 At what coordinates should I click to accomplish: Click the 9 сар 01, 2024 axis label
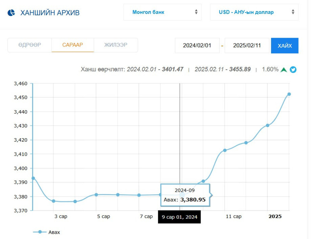tap(179, 217)
